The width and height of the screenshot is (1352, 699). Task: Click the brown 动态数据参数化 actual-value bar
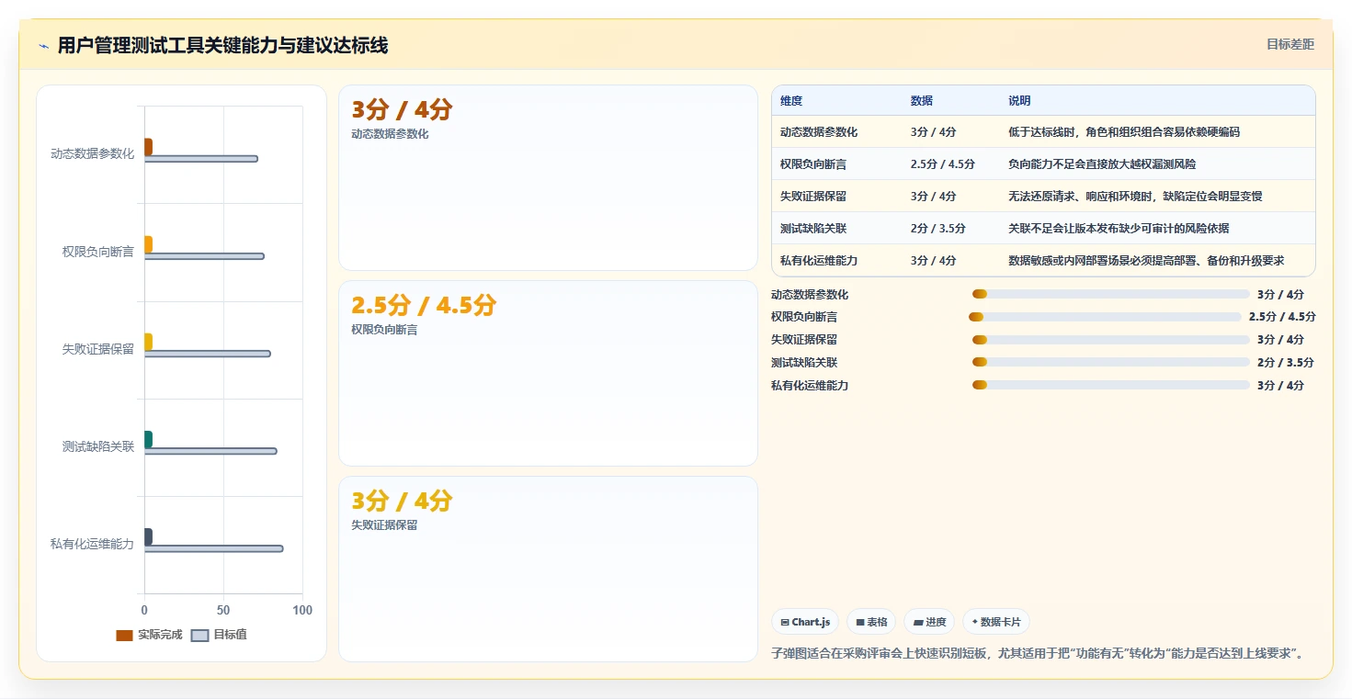(148, 147)
